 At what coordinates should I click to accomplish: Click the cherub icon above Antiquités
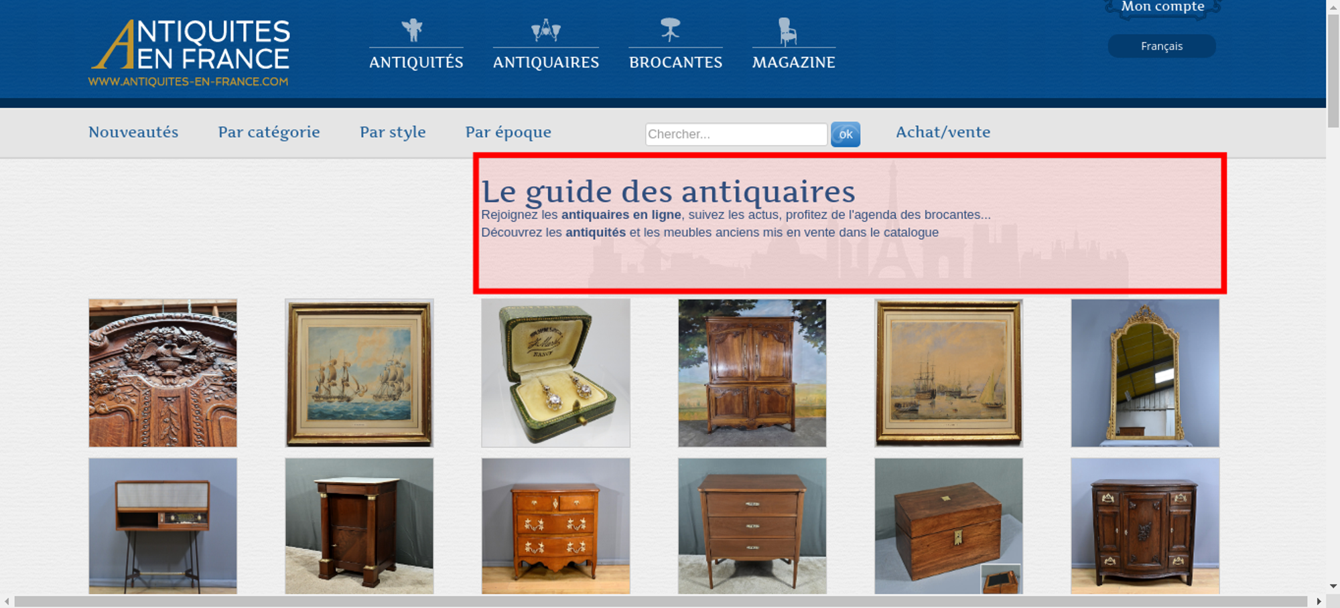click(x=412, y=30)
